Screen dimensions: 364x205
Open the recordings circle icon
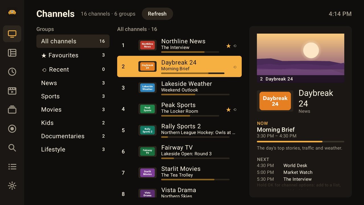point(12,129)
